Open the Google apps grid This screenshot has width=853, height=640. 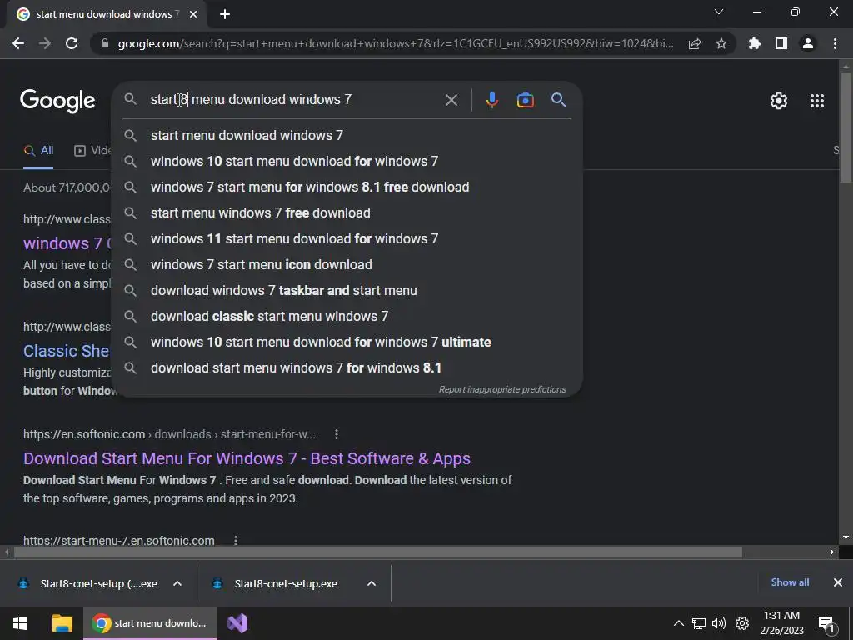816,101
